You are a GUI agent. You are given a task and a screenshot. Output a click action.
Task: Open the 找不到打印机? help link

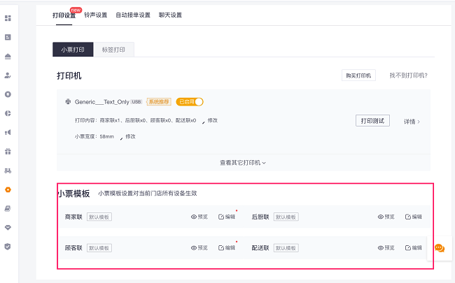408,75
